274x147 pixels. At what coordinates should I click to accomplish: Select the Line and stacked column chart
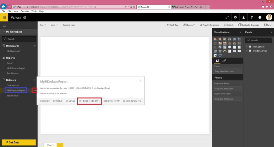229,43
